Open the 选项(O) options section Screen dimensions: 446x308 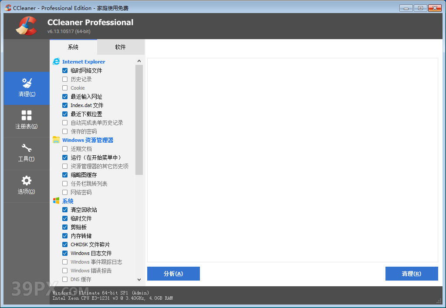(x=27, y=186)
